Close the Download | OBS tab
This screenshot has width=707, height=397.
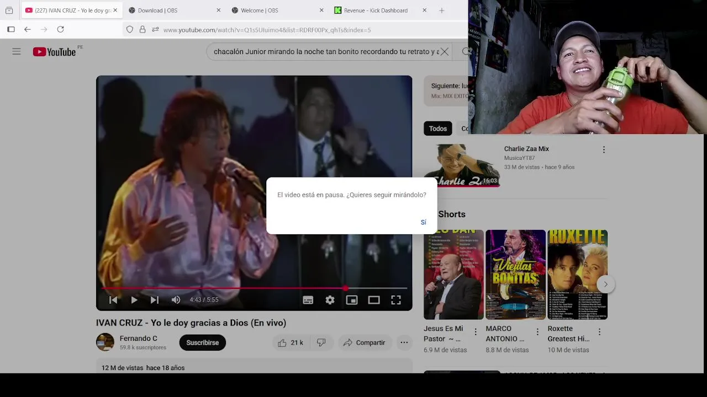[x=218, y=10]
